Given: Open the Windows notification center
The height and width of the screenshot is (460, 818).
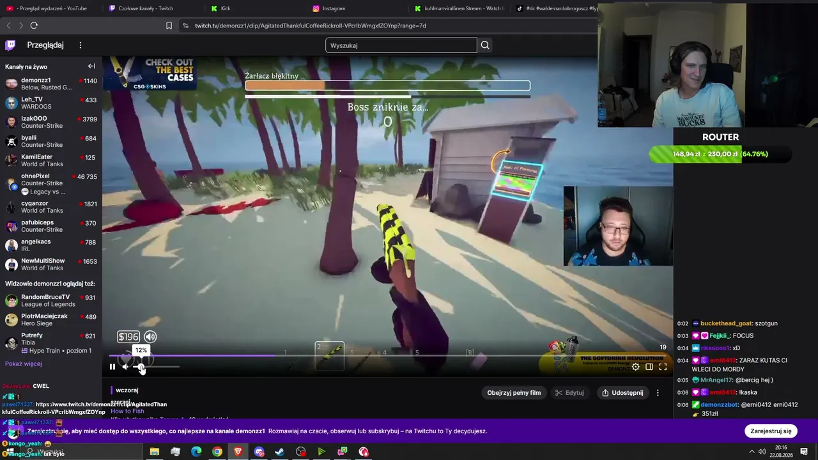Looking at the screenshot, I should 804,452.
